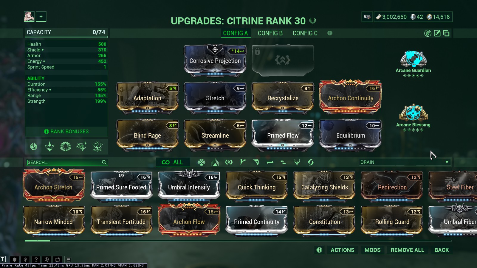The image size is (477, 268).
Task: Open the DRAIN sort dropdown
Action: [x=404, y=162]
